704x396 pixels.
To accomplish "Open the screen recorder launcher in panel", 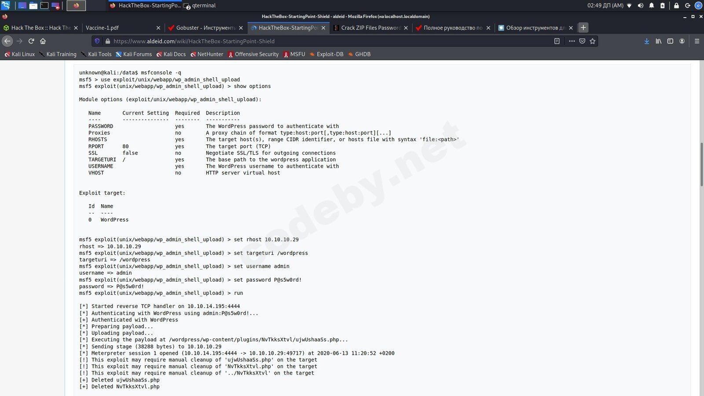I will pos(55,6).
